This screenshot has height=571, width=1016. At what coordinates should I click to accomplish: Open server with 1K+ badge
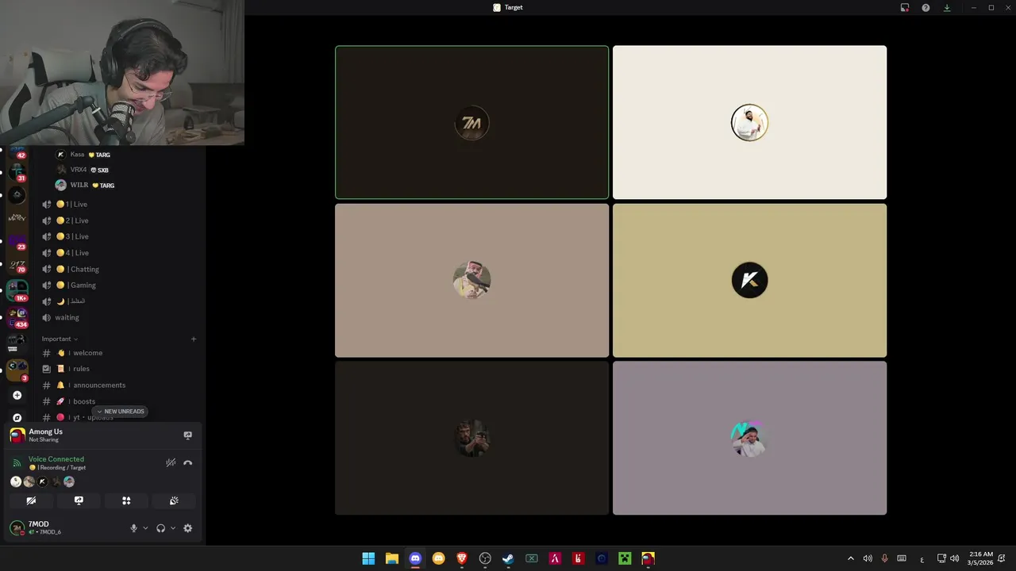coord(17,290)
